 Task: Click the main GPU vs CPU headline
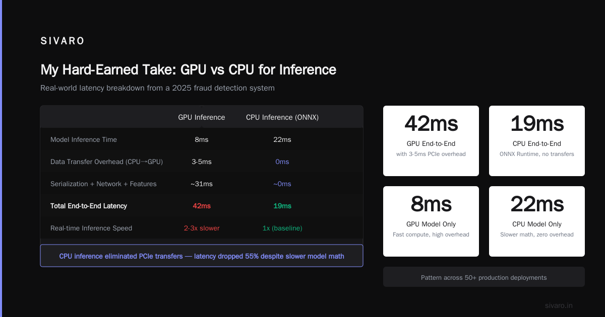(x=188, y=69)
